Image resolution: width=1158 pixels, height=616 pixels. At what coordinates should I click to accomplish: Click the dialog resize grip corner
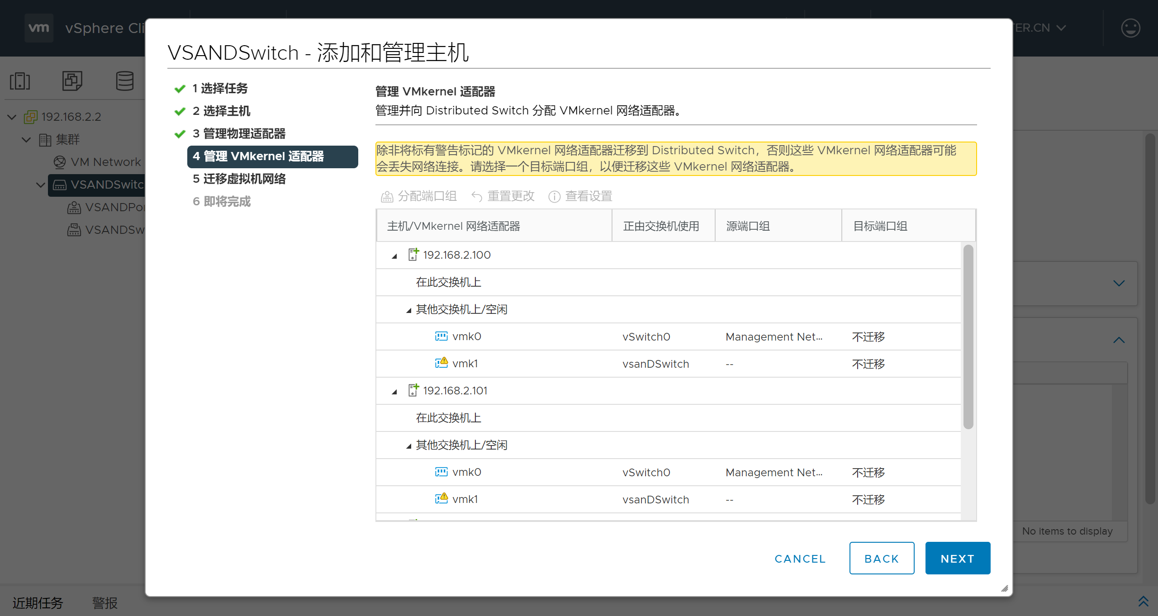point(1005,588)
